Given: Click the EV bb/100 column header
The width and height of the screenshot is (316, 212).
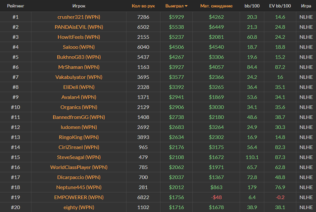Looking at the screenshot, I should pos(280,6).
